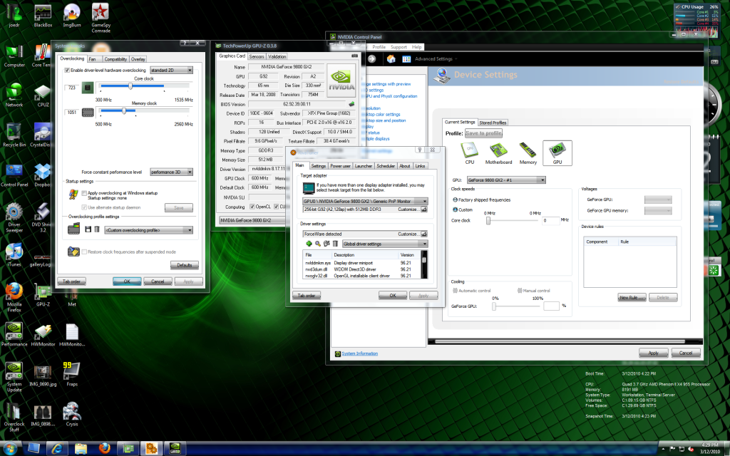Click the Core clock slider in System tweaks
Screen dimensions: 730x456
130,86
